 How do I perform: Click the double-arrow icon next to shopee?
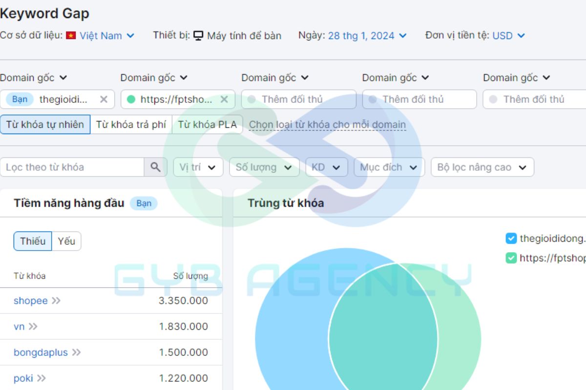[x=56, y=301]
